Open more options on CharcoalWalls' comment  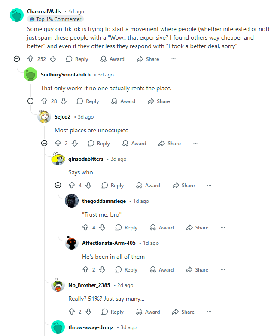[x=174, y=59]
